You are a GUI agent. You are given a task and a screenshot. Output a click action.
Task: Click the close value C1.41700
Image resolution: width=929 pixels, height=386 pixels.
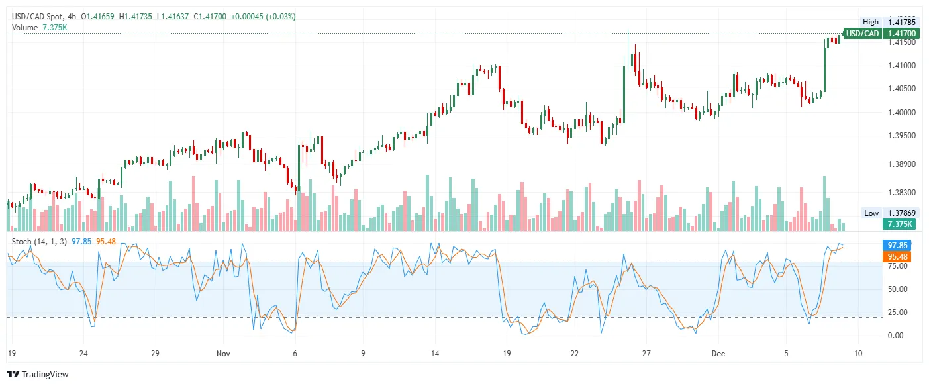click(211, 16)
